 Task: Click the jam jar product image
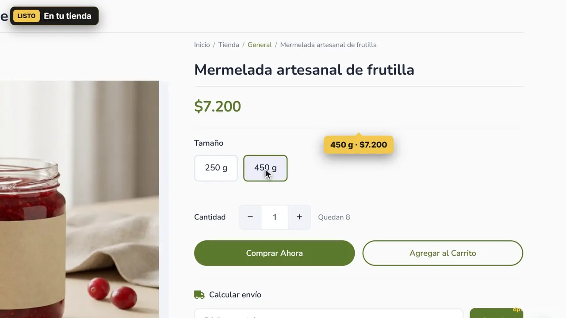click(79, 199)
